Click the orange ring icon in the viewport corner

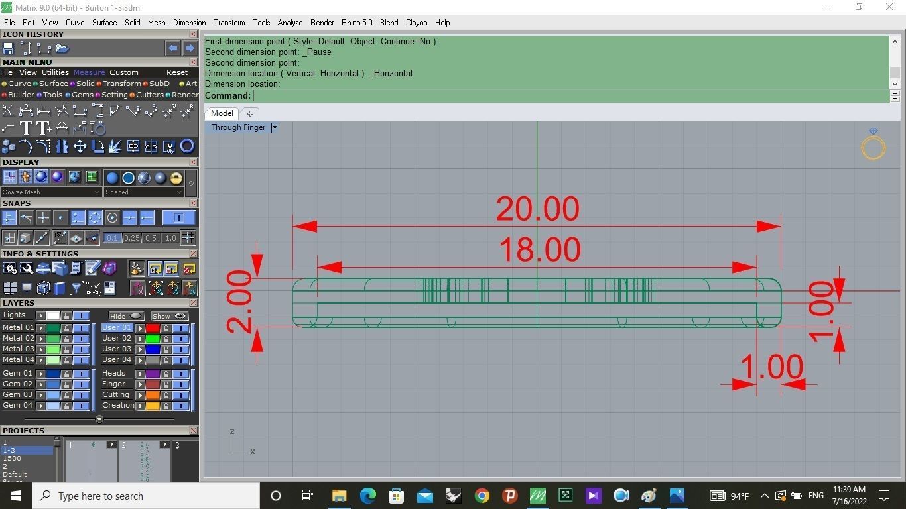click(874, 147)
